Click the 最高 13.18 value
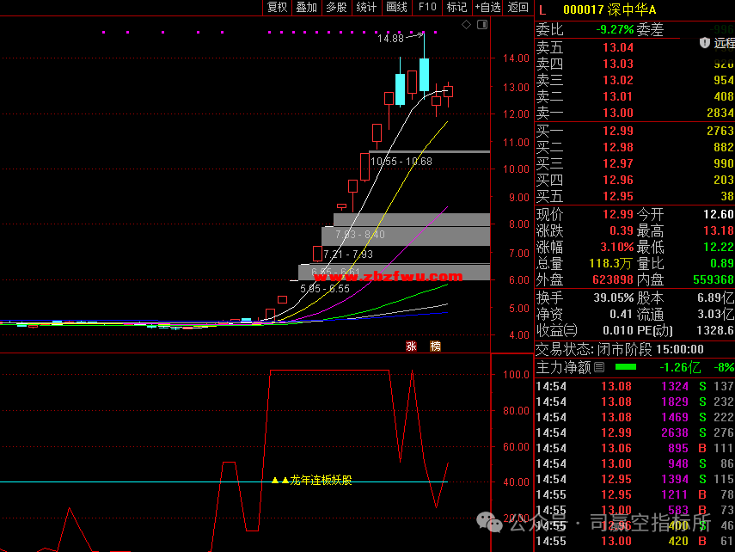The height and width of the screenshot is (552, 735). [718, 230]
